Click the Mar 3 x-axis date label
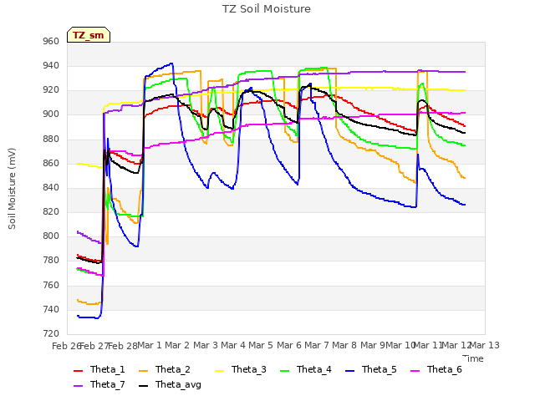535x401 pixels. 206,345
